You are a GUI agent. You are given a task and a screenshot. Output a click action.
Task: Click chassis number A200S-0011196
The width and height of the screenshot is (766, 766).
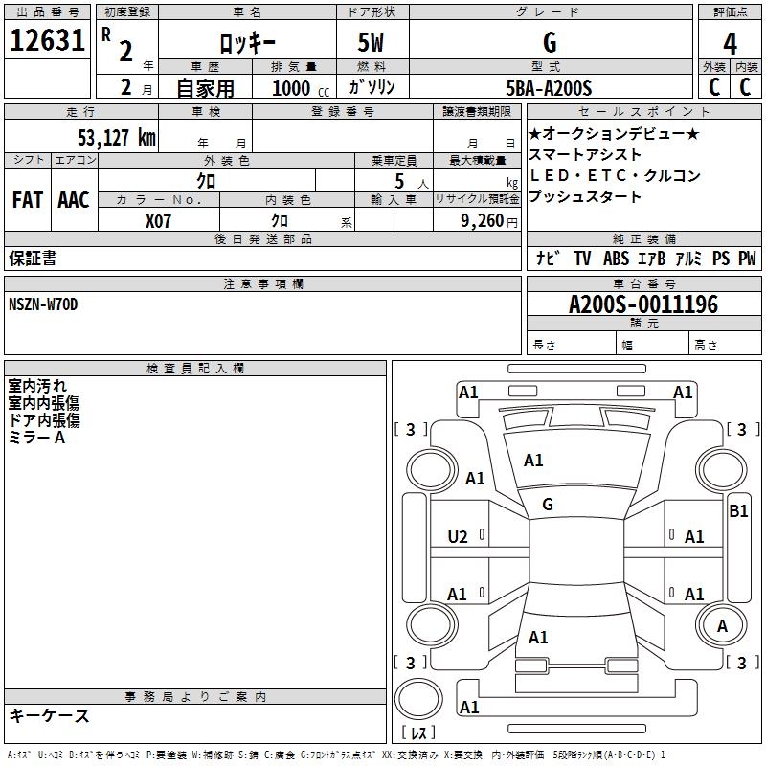pyautogui.click(x=643, y=304)
